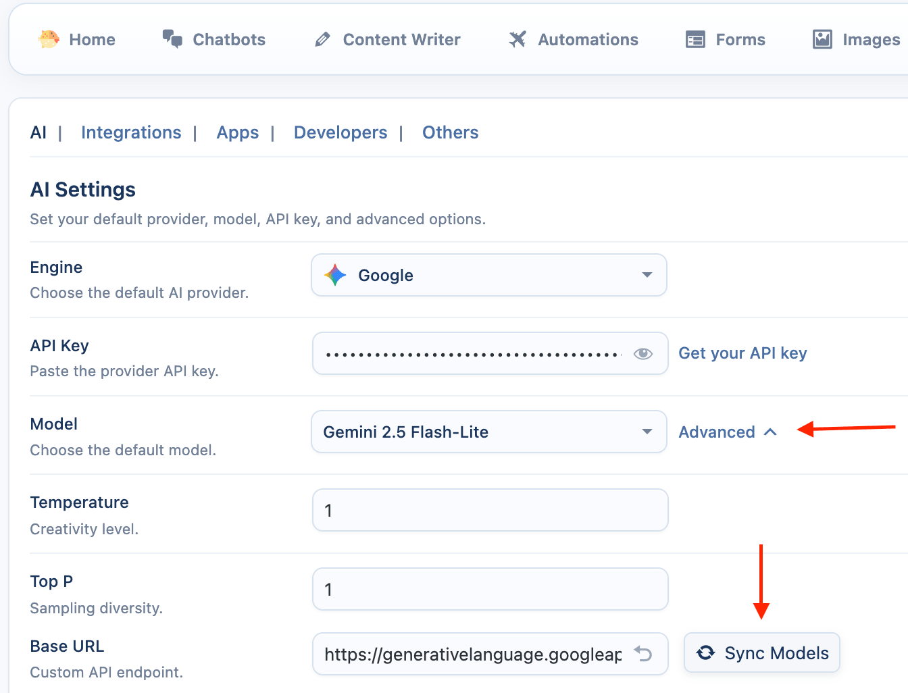Reveal the API key with eye icon
Screen dimensions: 908x693
pyautogui.click(x=642, y=354)
